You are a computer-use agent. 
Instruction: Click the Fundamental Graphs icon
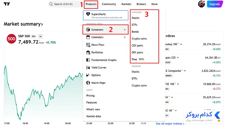(x=88, y=60)
